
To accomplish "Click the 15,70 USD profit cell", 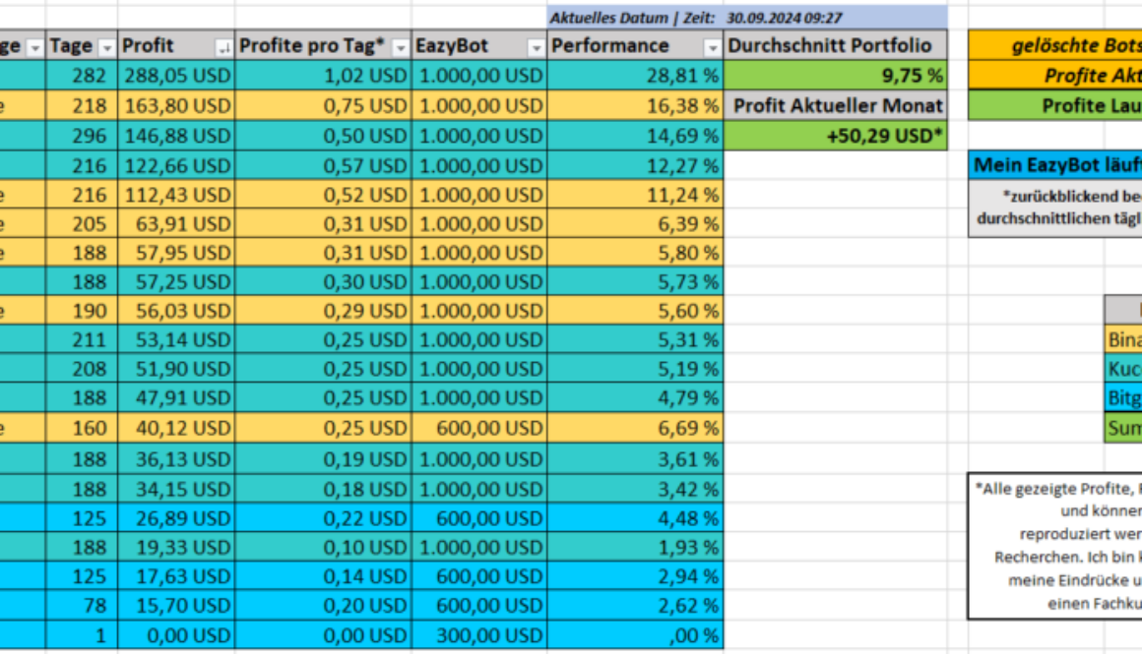I will [x=176, y=606].
